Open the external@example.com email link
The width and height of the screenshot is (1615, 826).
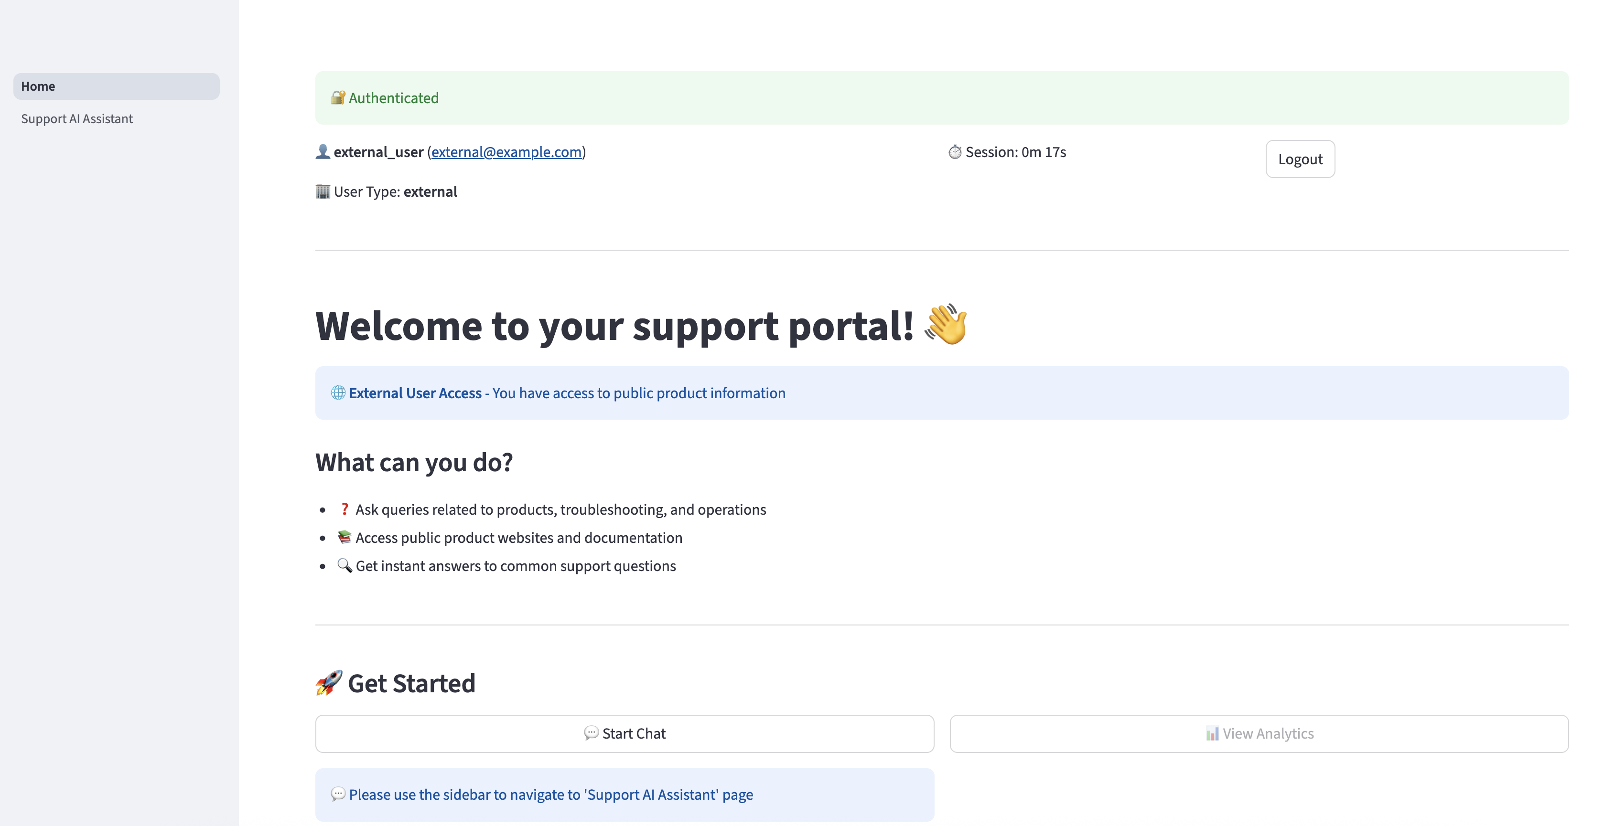click(x=506, y=152)
